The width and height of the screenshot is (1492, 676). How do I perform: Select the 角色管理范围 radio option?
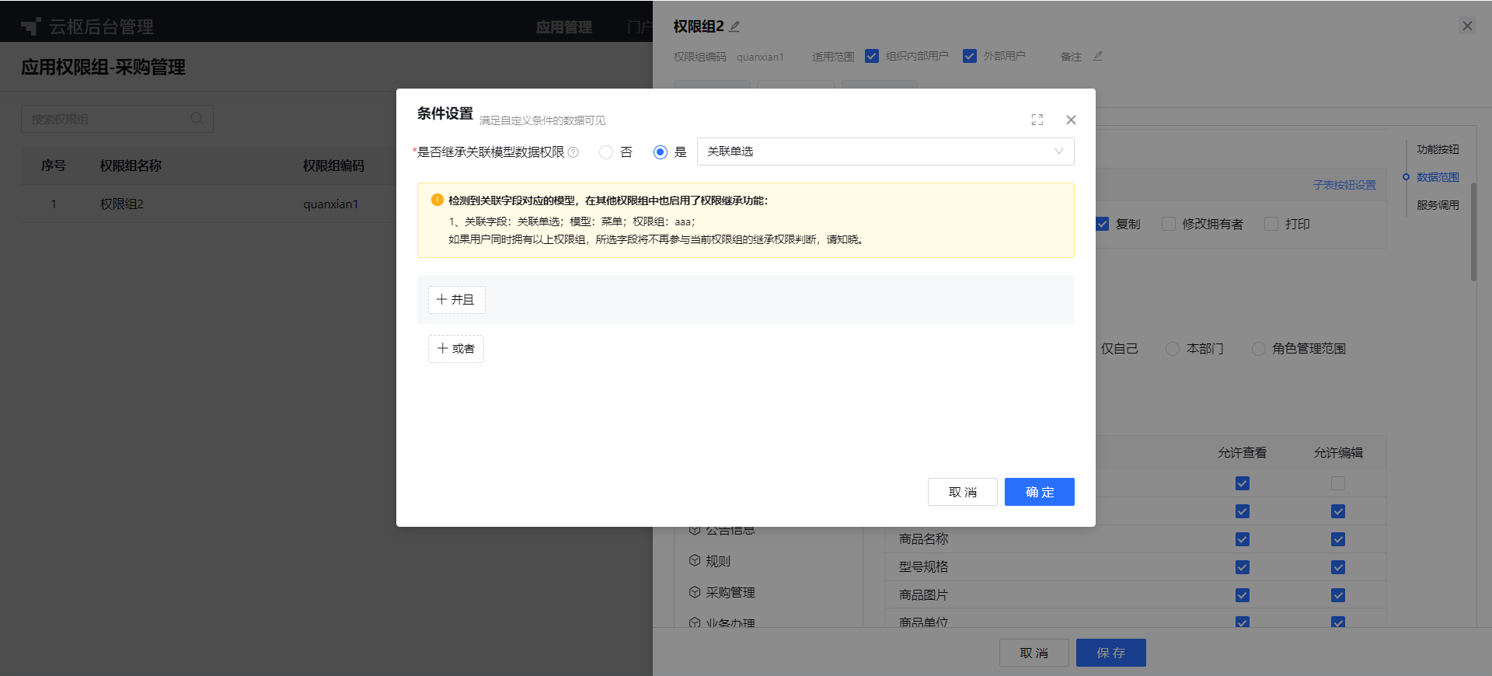[x=1259, y=349]
